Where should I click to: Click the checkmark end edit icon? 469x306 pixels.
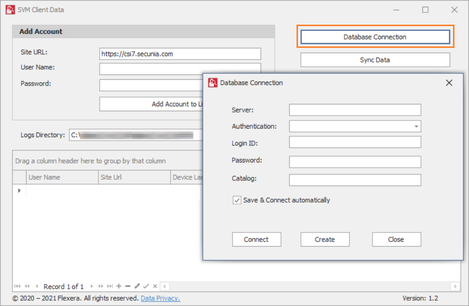point(146,287)
